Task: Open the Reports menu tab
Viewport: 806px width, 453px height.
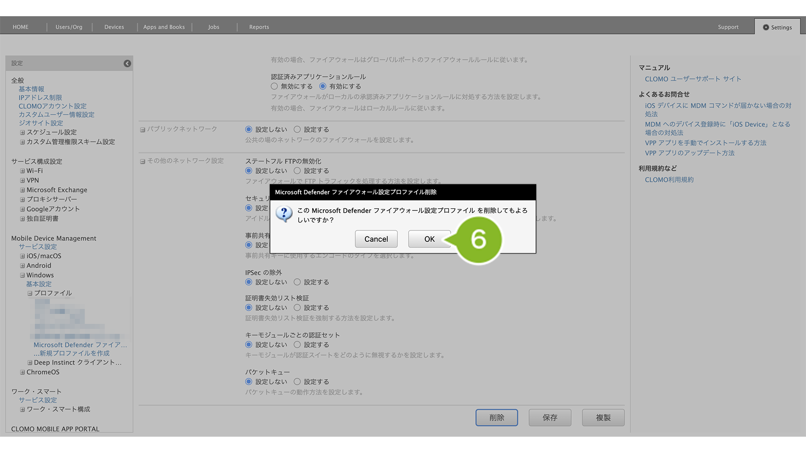Action: click(259, 27)
